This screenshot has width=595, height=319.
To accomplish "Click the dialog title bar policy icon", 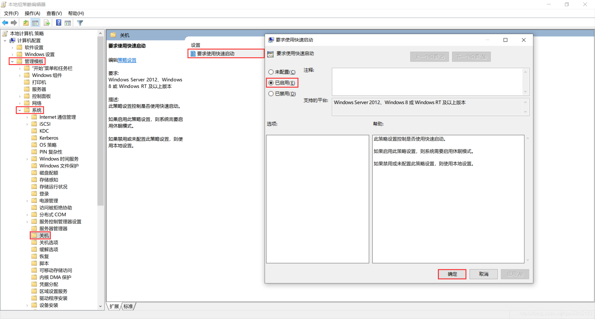I will 271,40.
